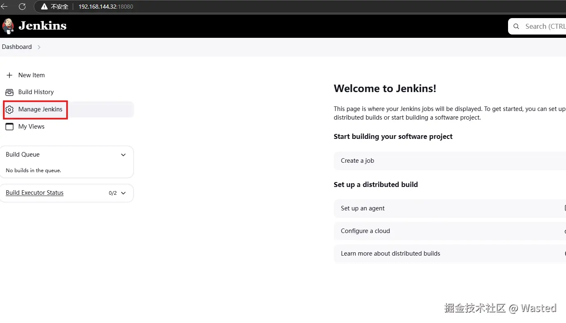Viewport: 566px width, 323px height.
Task: Click the 0/2 executor count
Action: [x=113, y=193]
